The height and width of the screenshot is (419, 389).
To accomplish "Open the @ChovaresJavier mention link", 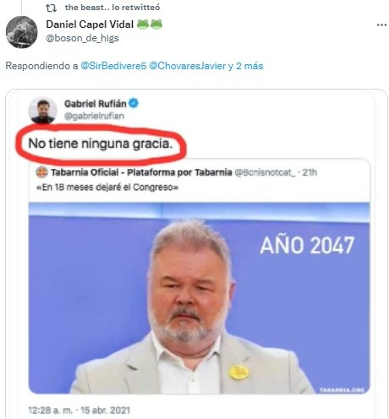I will click(x=187, y=66).
